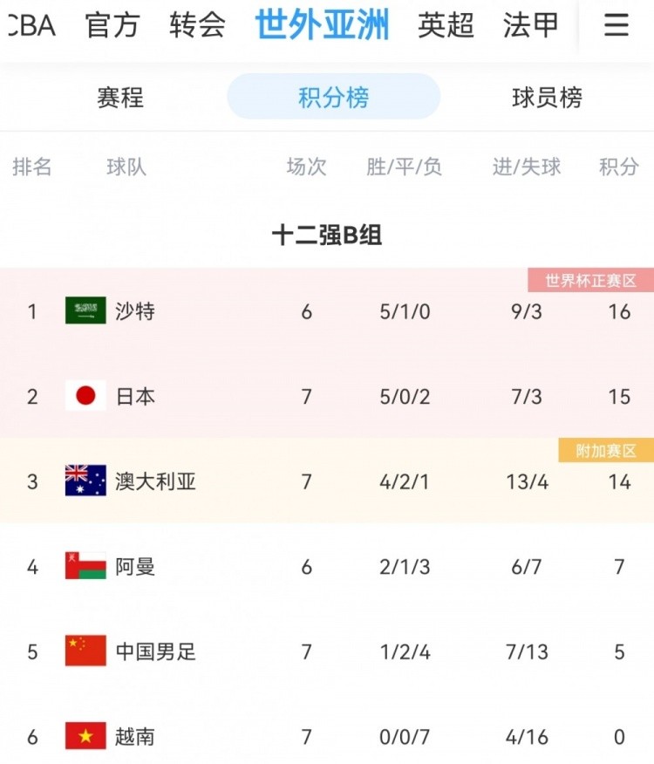The image size is (654, 764).
Task: Tap the Japan flag icon
Action: [x=85, y=396]
